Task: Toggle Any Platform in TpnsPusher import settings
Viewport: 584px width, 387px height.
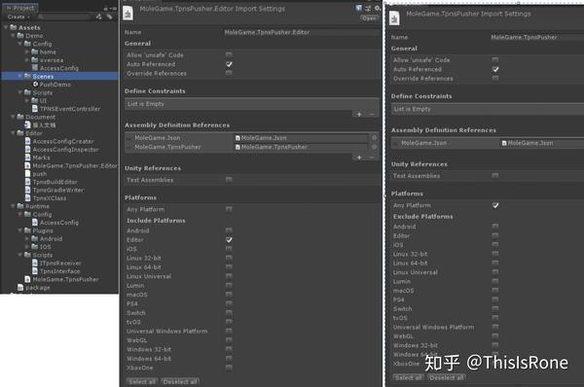Action: [495, 205]
